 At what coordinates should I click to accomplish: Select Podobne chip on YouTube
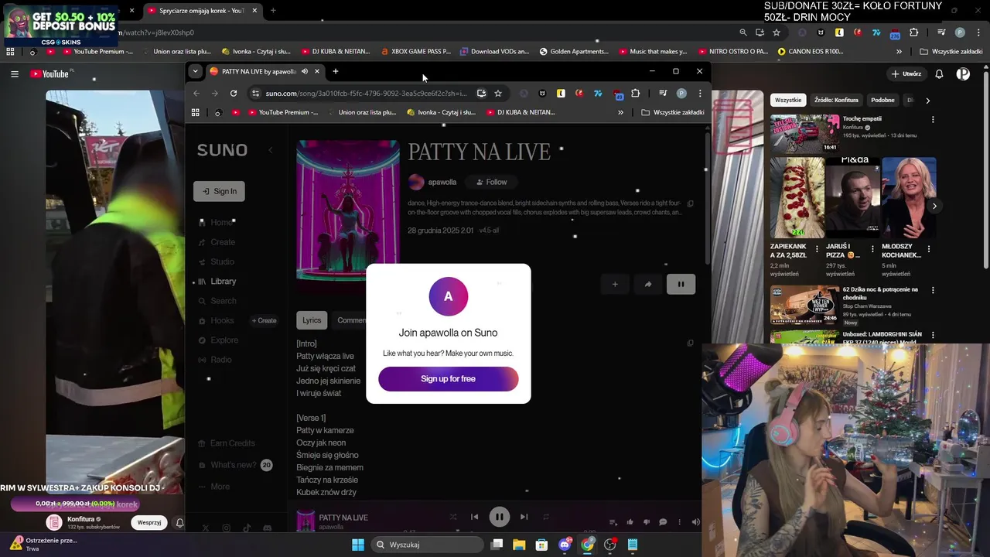882,100
